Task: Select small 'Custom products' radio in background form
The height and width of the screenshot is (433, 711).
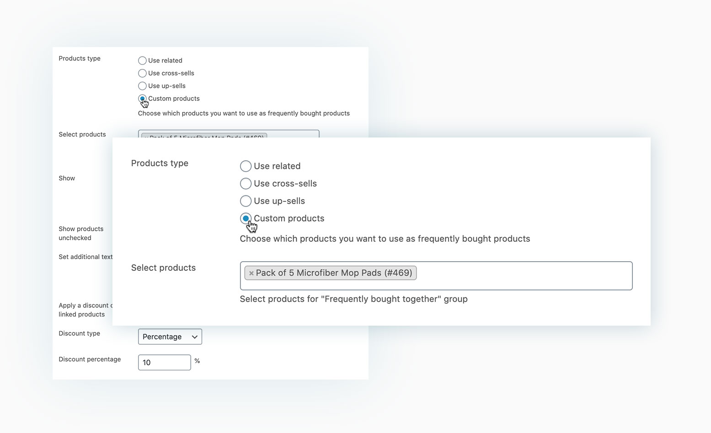Action: click(x=142, y=99)
